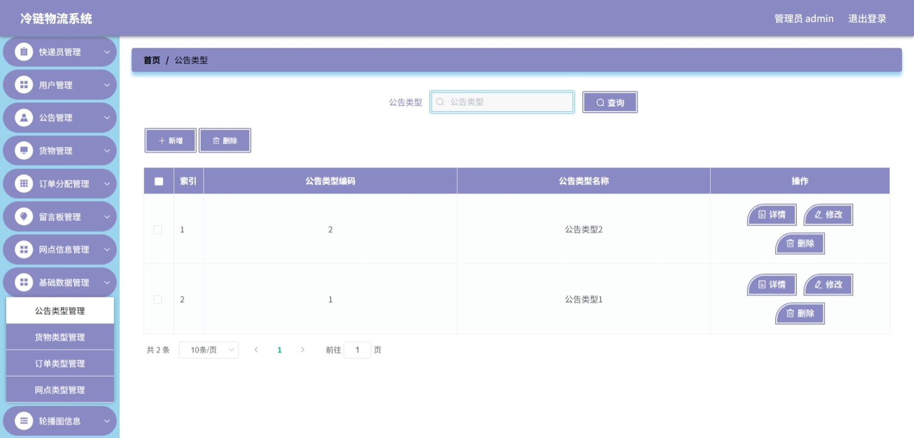Expand the 货物管理 menu chevron
The height and width of the screenshot is (438, 914).
click(x=107, y=150)
